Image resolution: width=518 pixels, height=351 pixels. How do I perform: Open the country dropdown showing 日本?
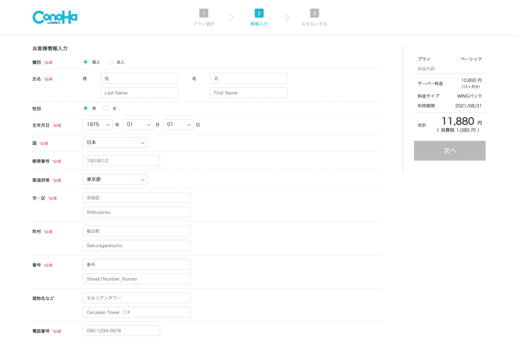[115, 142]
